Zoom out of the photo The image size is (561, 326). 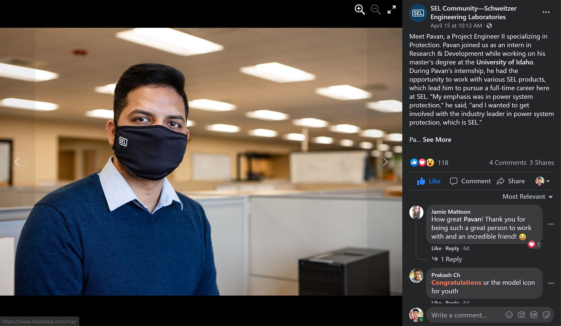[x=376, y=10]
